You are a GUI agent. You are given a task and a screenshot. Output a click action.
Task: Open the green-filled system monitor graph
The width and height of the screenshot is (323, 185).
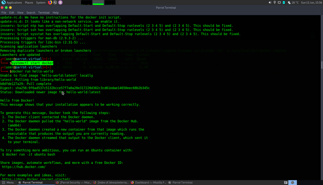coord(98,3)
